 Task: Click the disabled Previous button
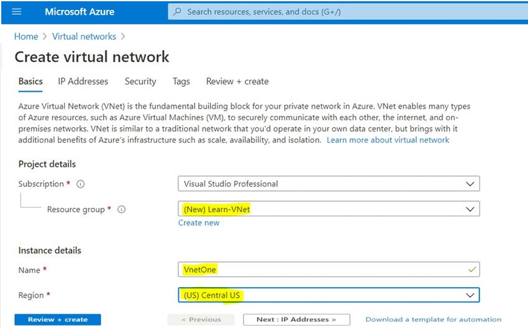(x=201, y=319)
